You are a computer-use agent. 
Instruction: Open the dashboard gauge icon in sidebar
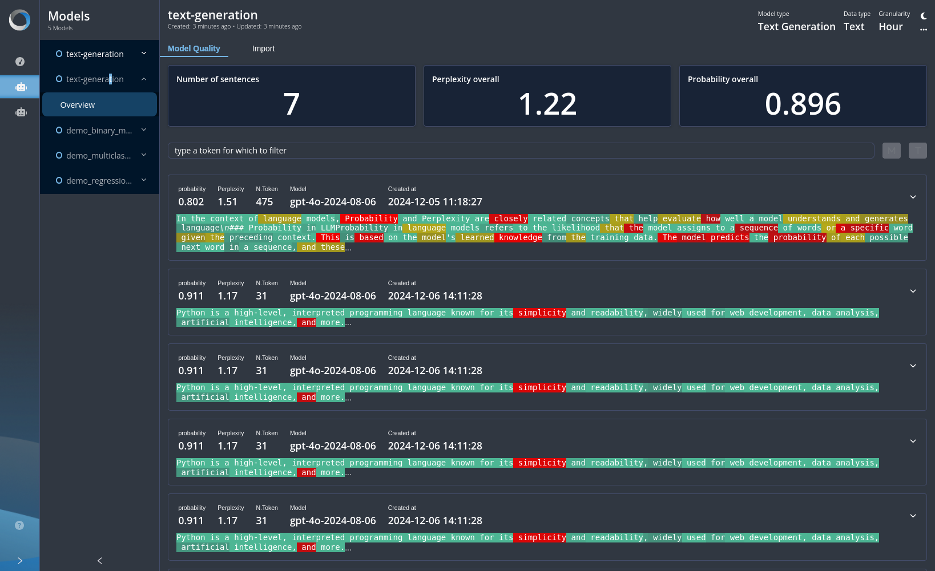pos(20,62)
